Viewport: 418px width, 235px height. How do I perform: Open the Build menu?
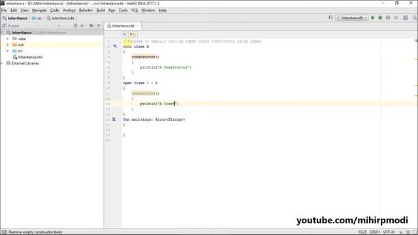click(101, 10)
